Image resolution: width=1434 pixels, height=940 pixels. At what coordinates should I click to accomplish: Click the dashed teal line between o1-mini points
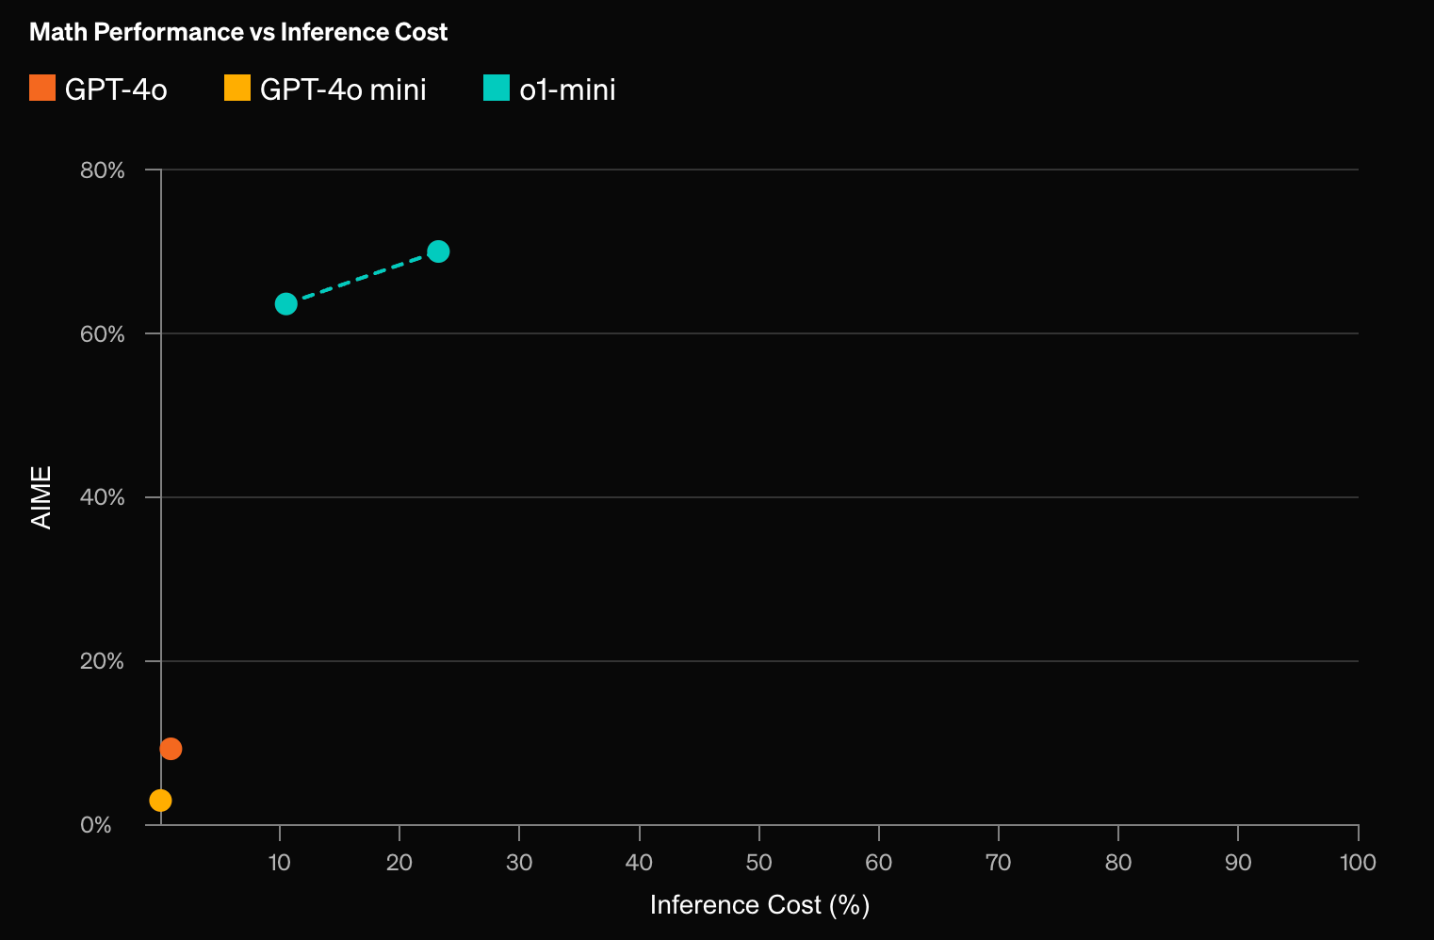point(363,278)
